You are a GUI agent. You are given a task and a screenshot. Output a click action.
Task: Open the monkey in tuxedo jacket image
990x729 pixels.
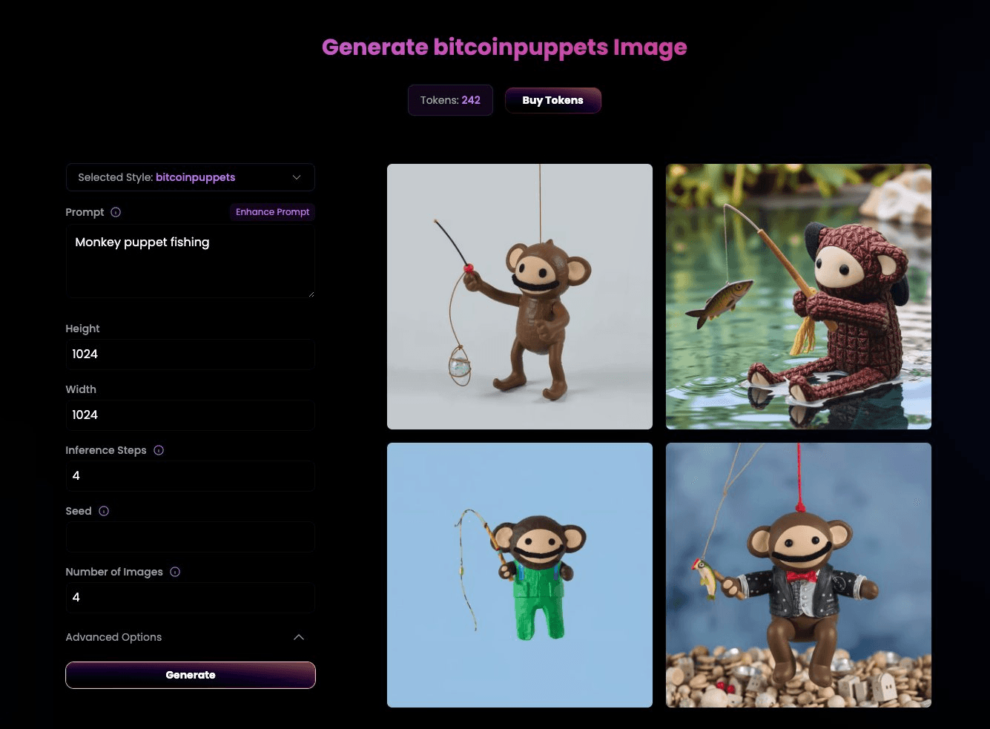pos(798,575)
